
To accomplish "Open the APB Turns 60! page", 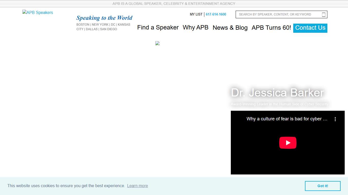I will [271, 28].
